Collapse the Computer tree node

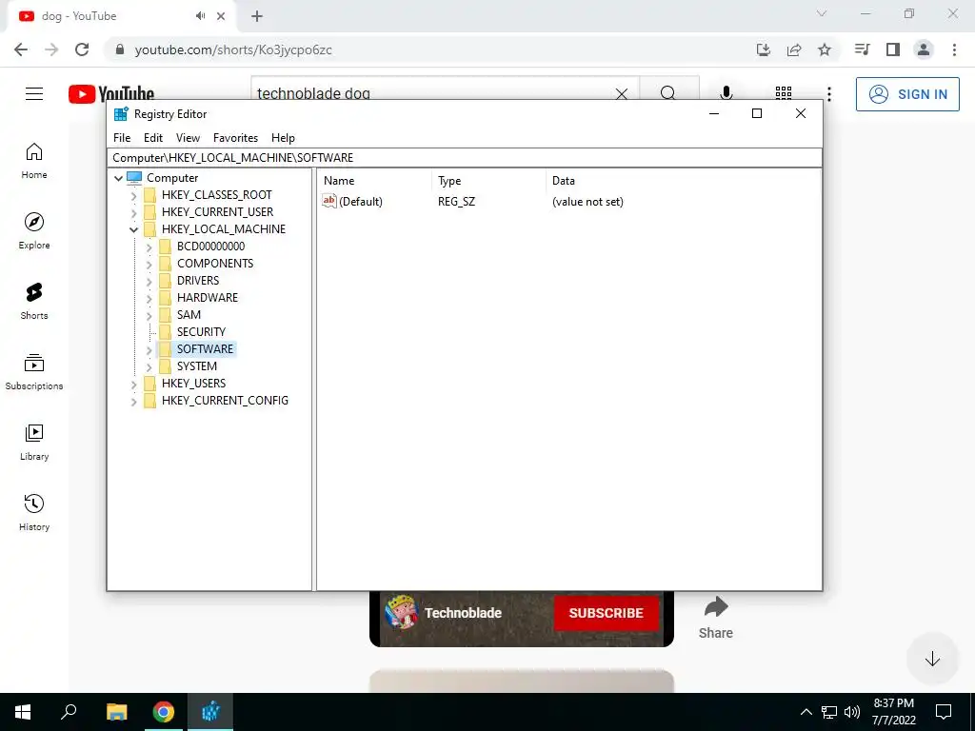pyautogui.click(x=118, y=178)
